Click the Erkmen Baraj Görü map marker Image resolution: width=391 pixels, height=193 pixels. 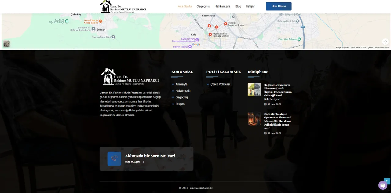113,37
